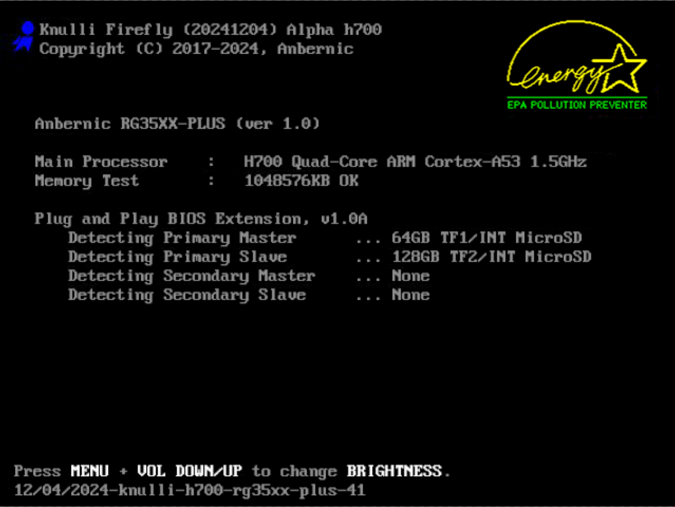Image resolution: width=675 pixels, height=507 pixels.
Task: Click the EPA POLLUTION PREVENTER label
Action: (x=577, y=105)
